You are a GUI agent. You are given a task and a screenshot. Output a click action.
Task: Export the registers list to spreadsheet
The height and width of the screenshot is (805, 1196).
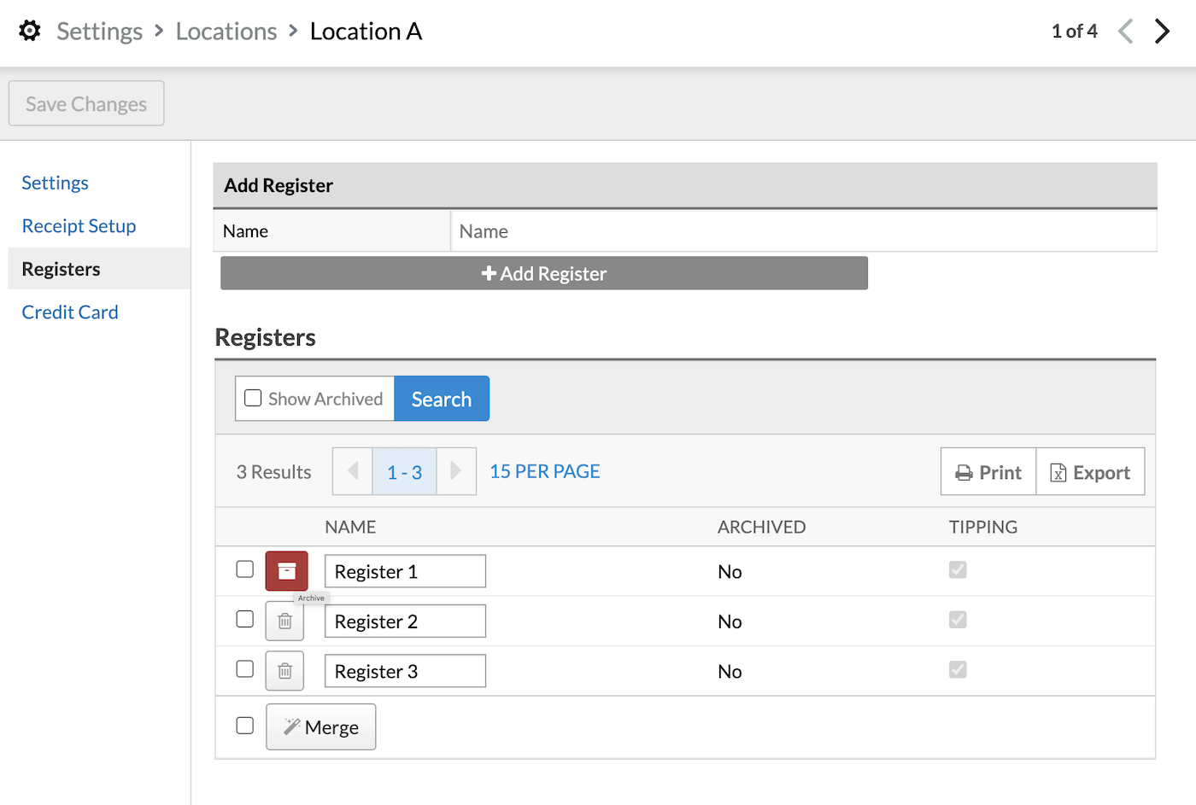click(1090, 472)
